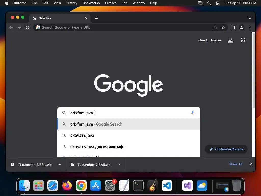Open Spotlight search in menu bar
Viewport: 261px width, 196px height.
point(209,3)
